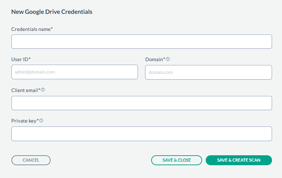Click the User ID label text
282x178 pixels.
[x=21, y=59]
